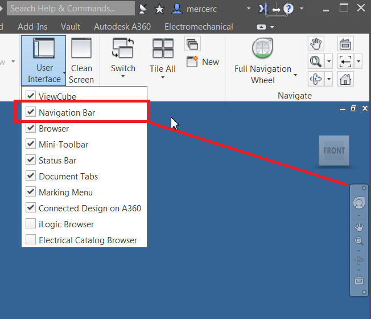
Task: Go to Home View in ribbon
Action: pos(345,79)
